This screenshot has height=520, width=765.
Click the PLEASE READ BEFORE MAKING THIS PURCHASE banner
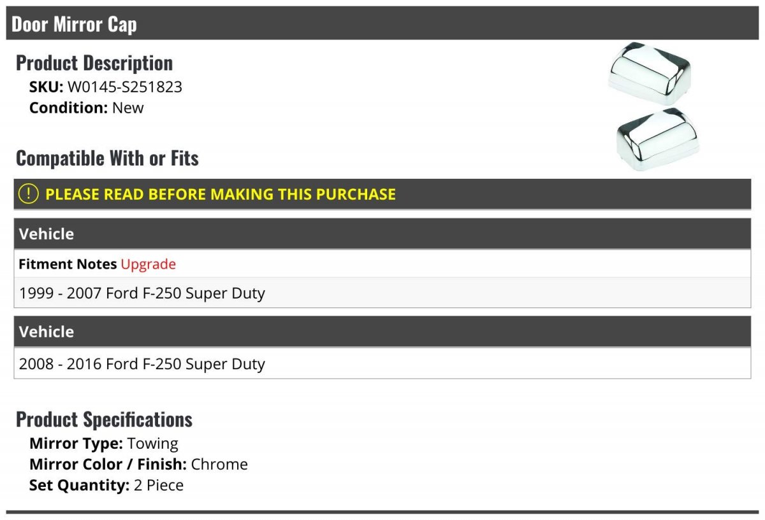(x=382, y=194)
